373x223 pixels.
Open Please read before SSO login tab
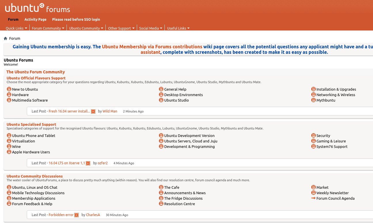(76, 19)
